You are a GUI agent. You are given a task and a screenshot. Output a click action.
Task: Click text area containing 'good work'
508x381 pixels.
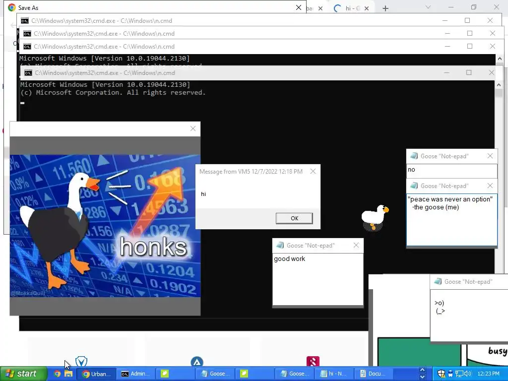(318, 279)
